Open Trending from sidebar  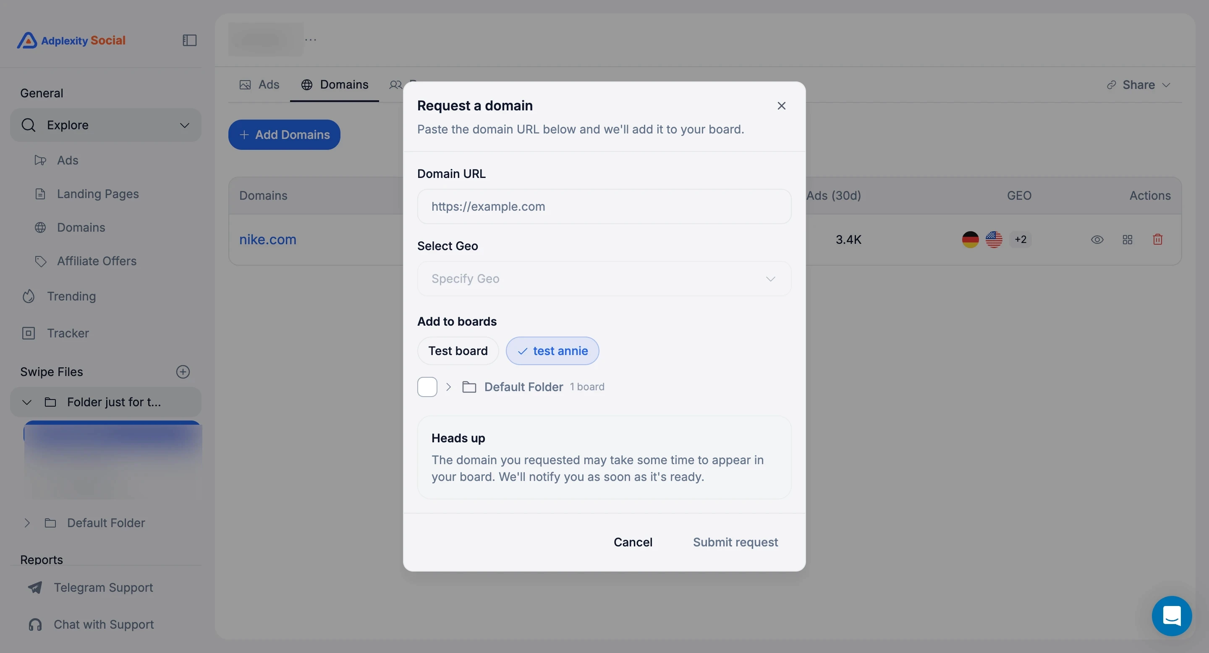click(71, 296)
